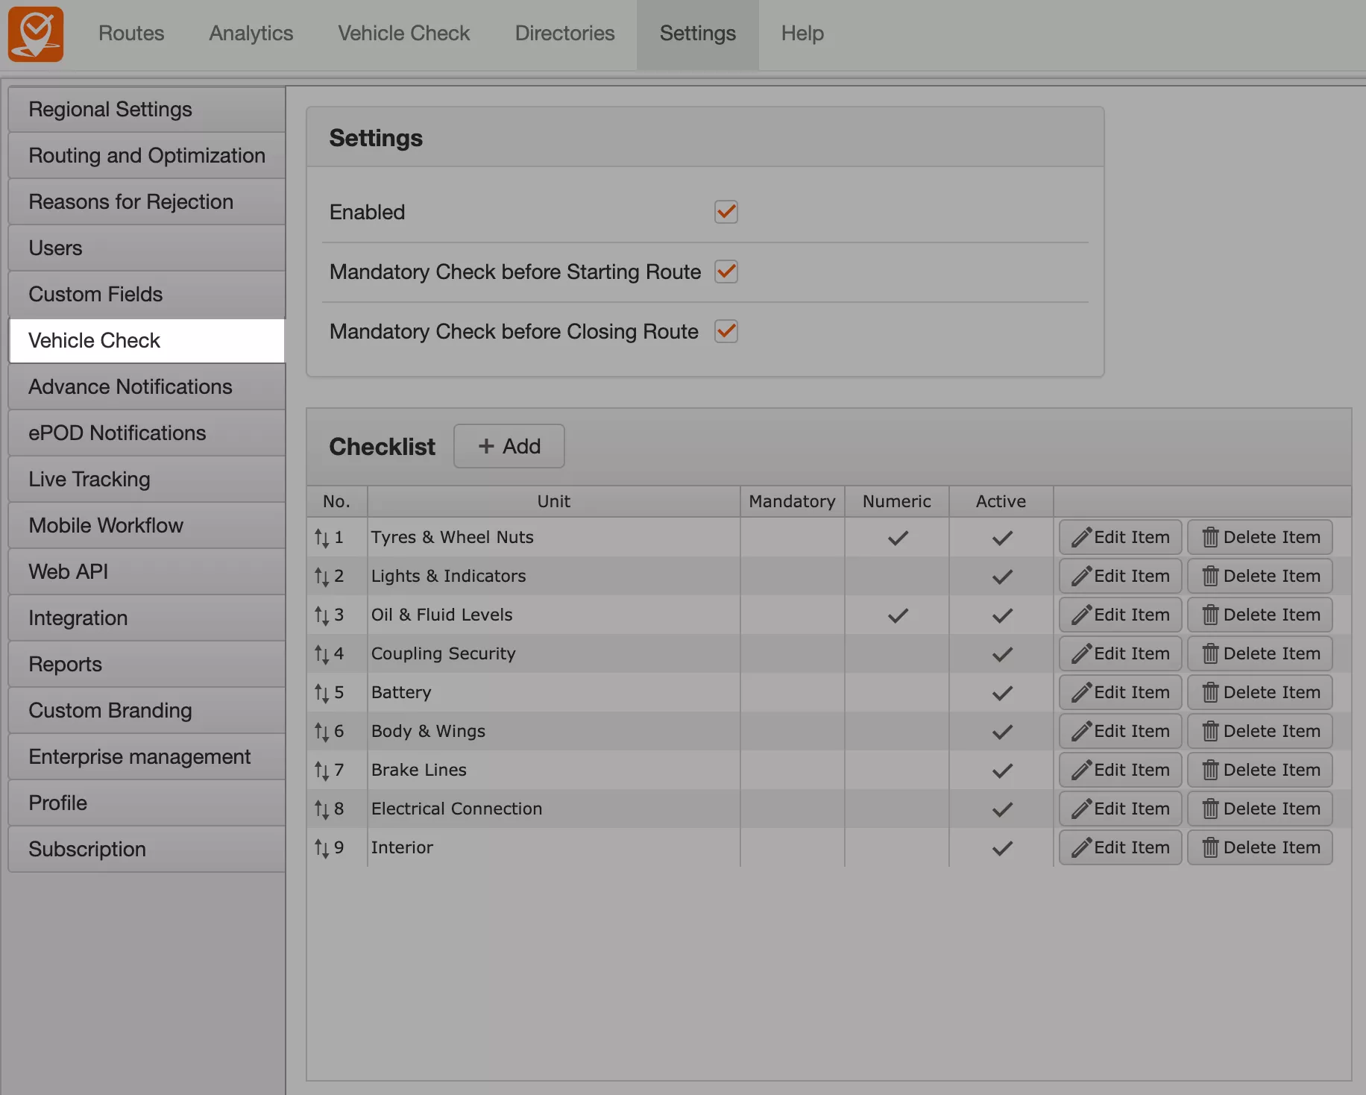Delete the Oil & Fluid Levels item
This screenshot has width=1366, height=1095.
1260,615
